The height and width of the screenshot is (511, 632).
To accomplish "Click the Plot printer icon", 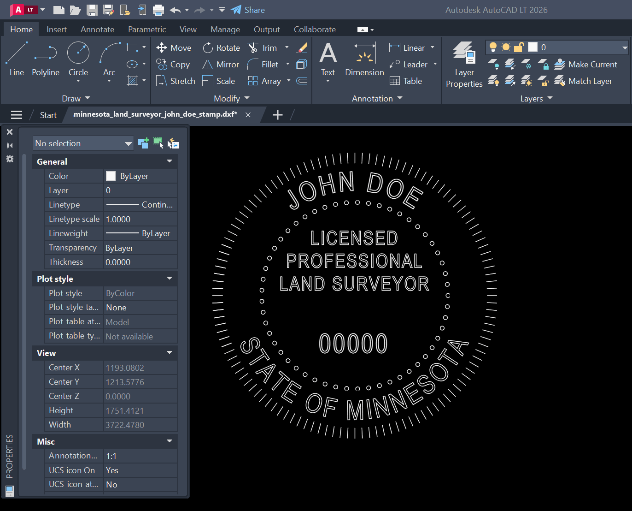I will (x=158, y=10).
